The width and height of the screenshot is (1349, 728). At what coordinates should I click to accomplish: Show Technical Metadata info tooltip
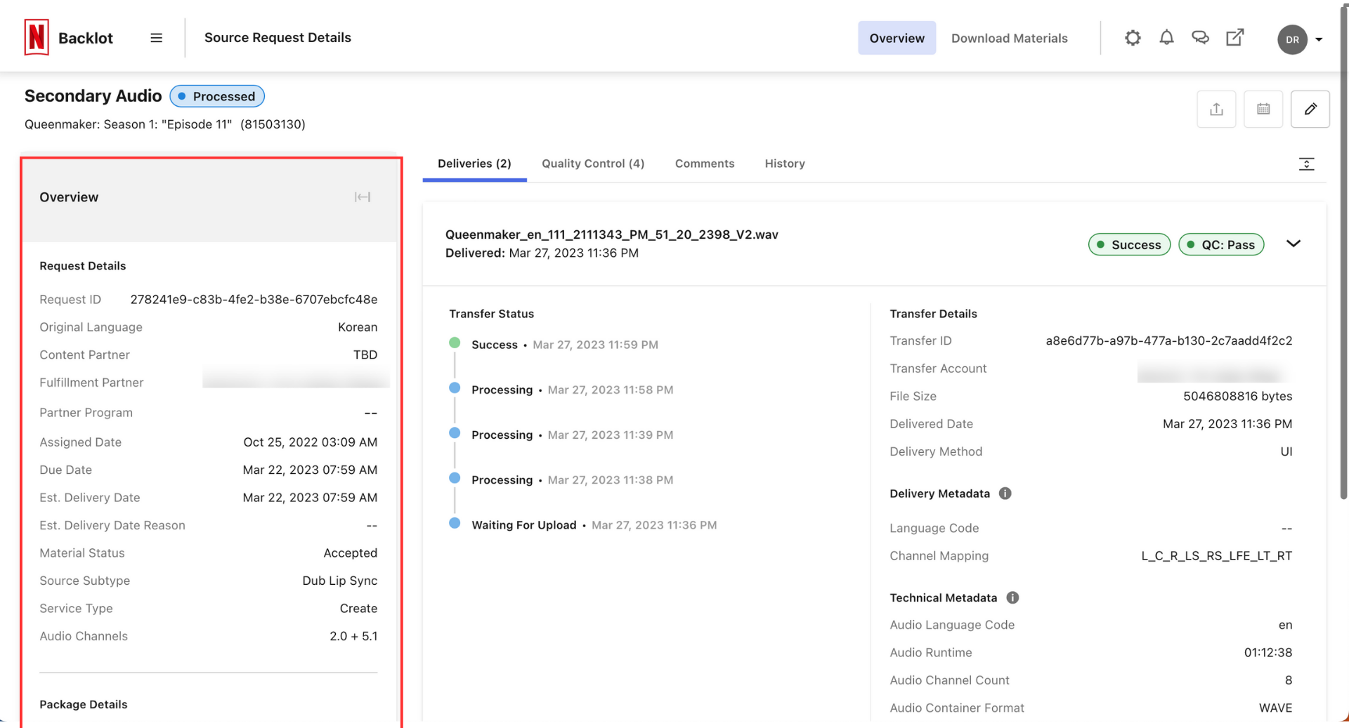[1012, 597]
